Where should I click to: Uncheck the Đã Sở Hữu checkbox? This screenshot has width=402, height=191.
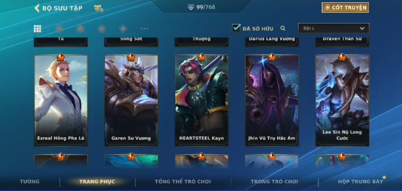[x=236, y=28]
